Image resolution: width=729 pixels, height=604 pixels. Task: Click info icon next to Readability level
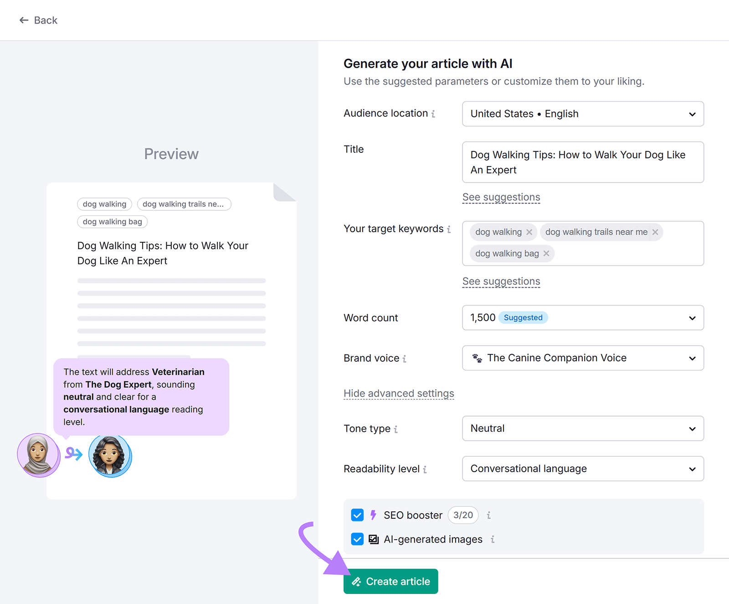click(x=425, y=469)
